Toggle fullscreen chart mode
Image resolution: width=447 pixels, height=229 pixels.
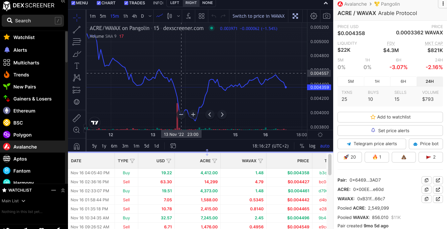tap(295, 16)
